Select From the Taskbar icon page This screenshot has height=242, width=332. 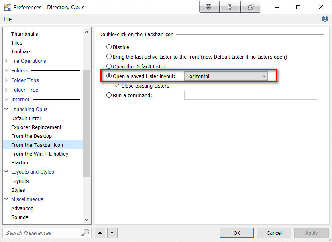[43, 145]
